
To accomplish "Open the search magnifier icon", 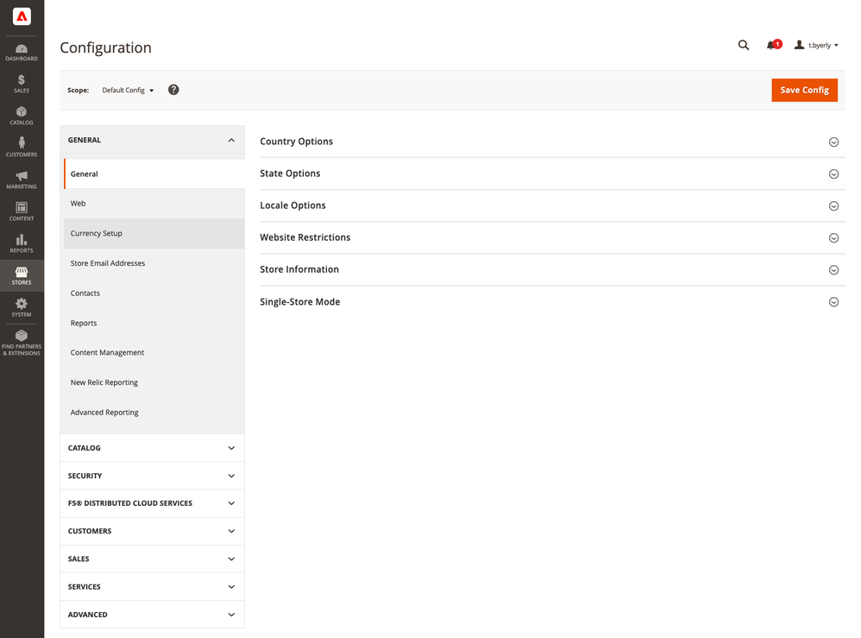I will (x=743, y=45).
